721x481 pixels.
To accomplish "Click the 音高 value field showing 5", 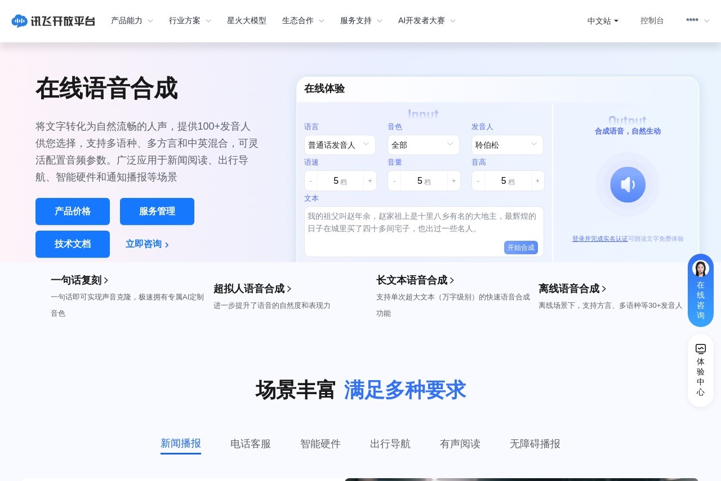I will click(508, 181).
